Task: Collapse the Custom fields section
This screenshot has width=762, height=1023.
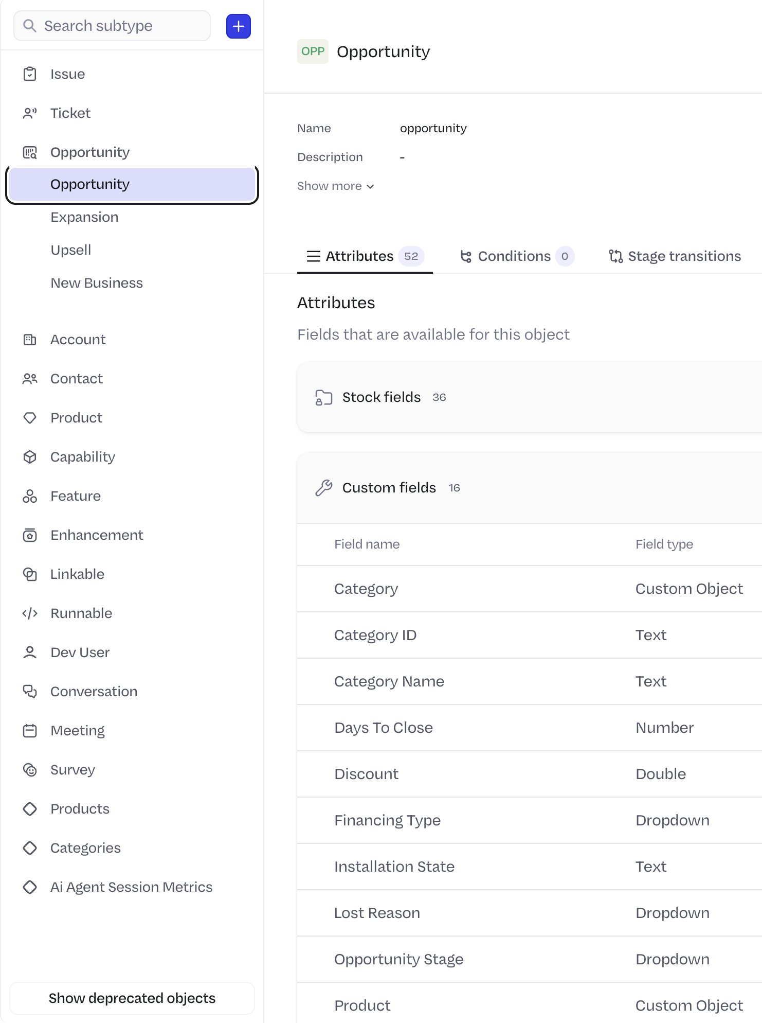Action: coord(529,488)
